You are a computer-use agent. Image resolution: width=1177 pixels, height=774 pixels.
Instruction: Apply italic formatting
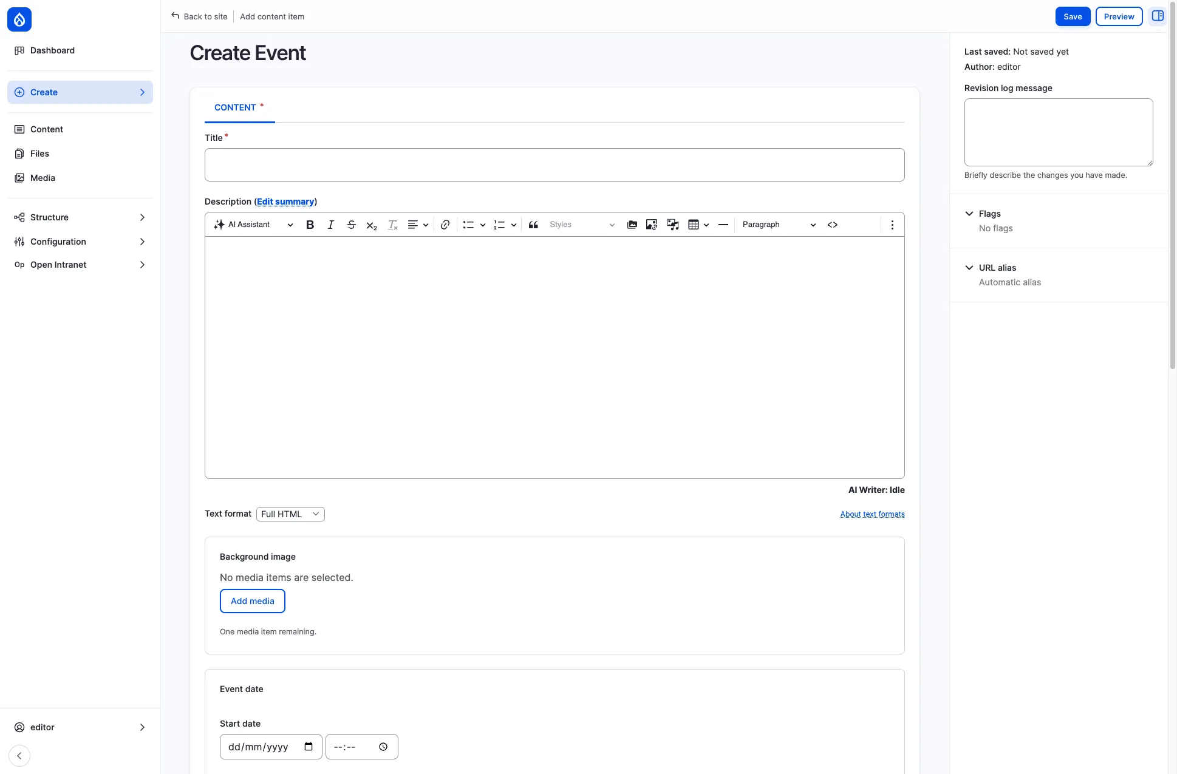click(x=330, y=225)
